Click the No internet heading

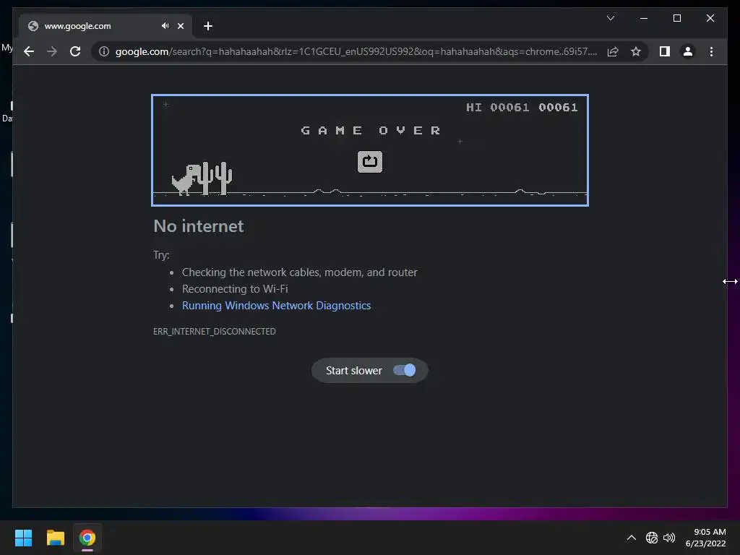coord(198,226)
